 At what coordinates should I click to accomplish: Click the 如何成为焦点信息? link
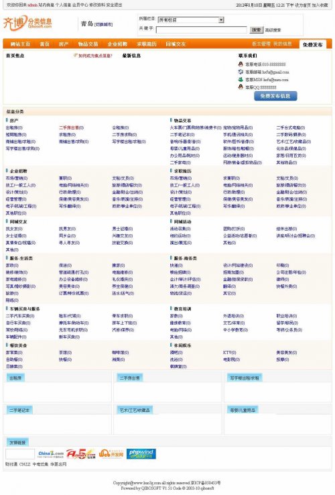coord(95,56)
